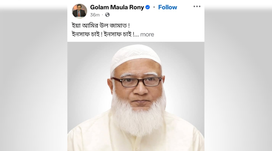Open the 36m timestamp permalink
272x151 pixels.
click(95, 15)
